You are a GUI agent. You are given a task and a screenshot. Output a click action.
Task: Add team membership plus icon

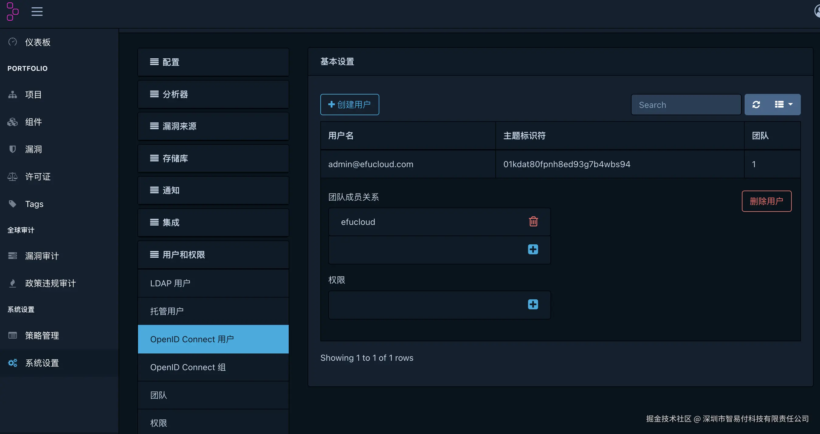coord(533,249)
